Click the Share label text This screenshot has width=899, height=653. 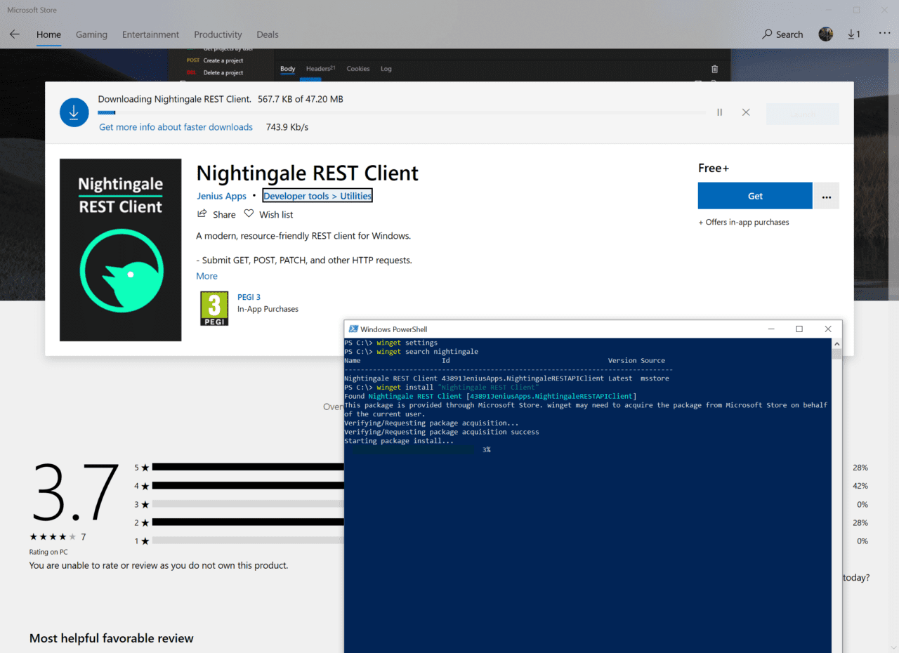click(224, 214)
